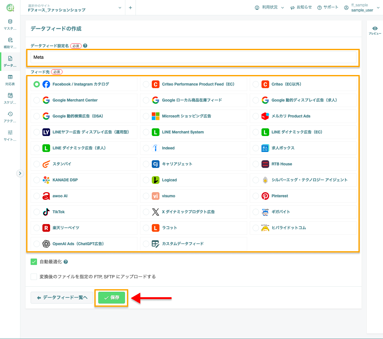The width and height of the screenshot is (383, 339).
Task: Click the Indeed logo icon
Action: 156,148
